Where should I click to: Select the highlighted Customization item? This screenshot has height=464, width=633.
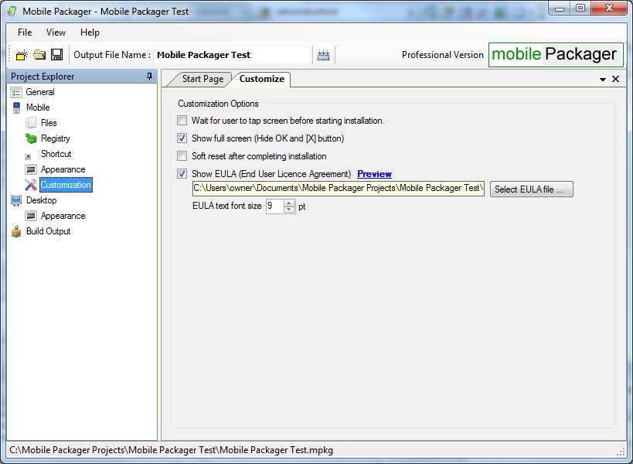click(x=66, y=185)
